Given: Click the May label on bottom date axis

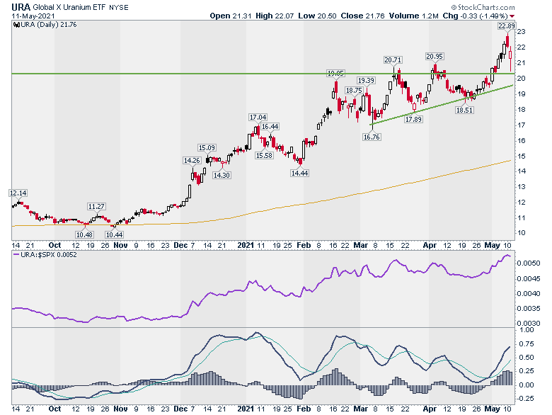Looking at the screenshot, I should click(x=492, y=409).
